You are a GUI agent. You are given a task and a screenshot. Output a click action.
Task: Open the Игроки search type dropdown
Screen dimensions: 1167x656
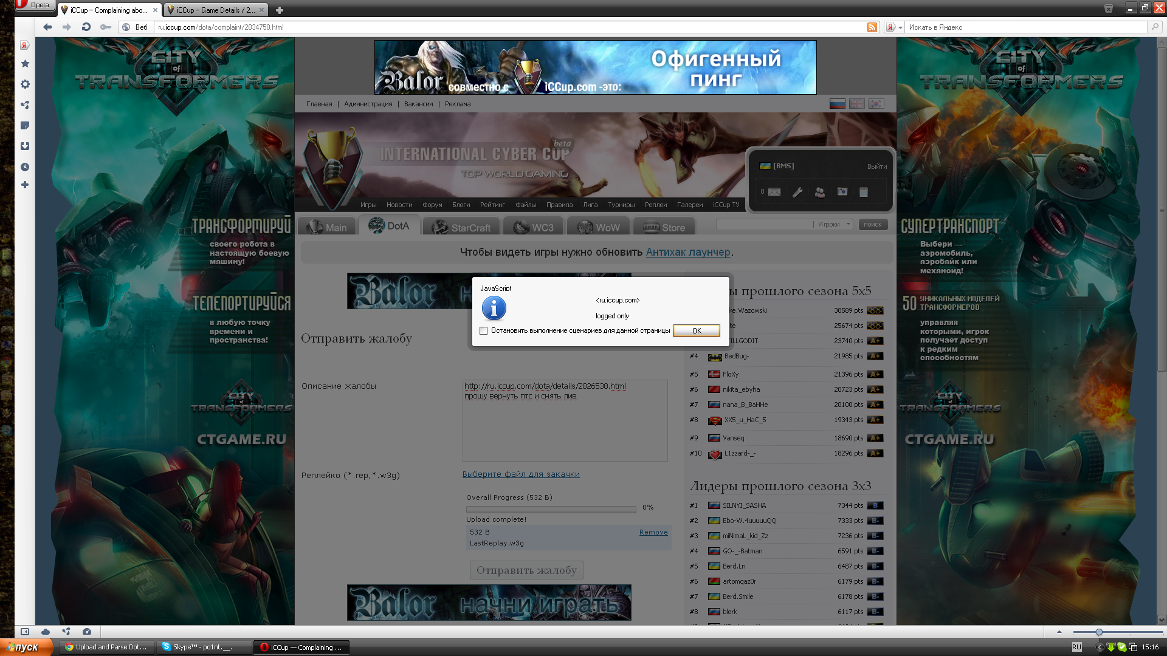tap(834, 224)
